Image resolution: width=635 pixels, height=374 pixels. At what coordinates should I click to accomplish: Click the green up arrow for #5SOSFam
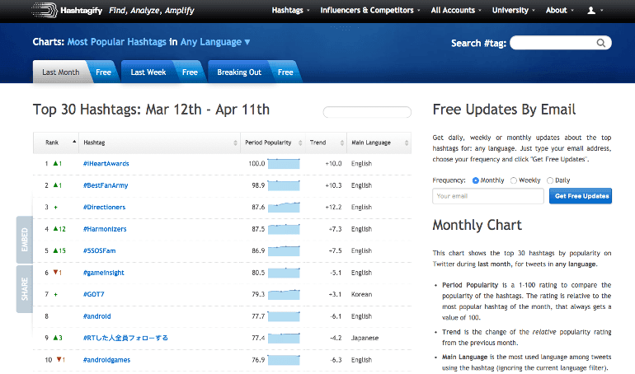(55, 250)
